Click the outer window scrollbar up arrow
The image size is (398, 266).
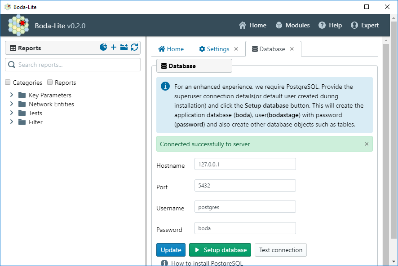pyautogui.click(x=394, y=18)
